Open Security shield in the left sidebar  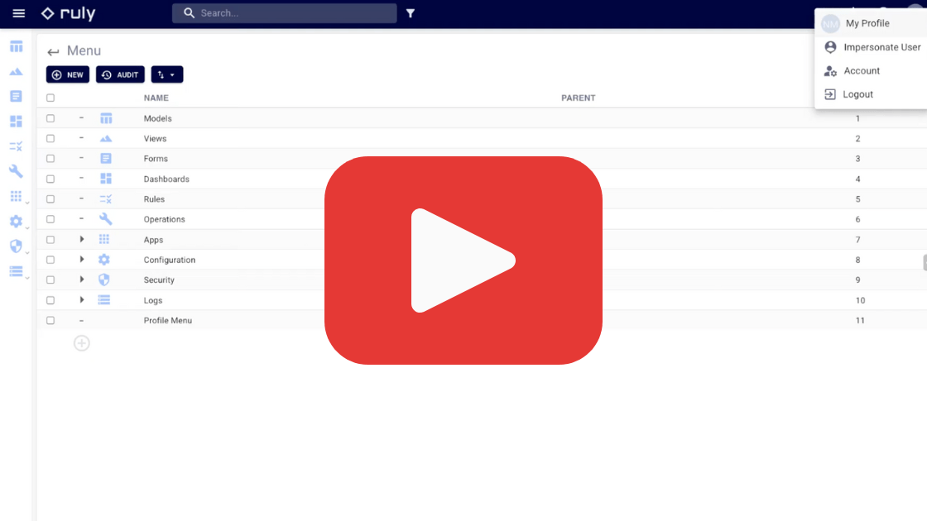(16, 246)
